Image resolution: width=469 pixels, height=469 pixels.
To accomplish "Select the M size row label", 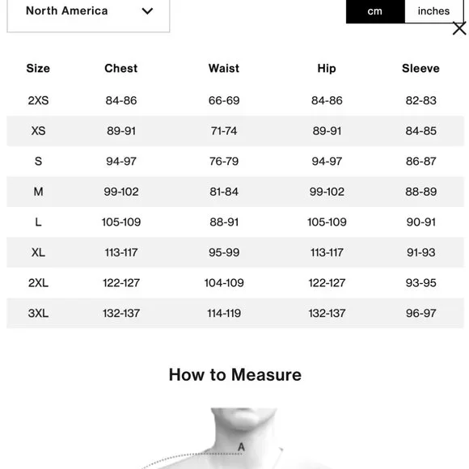I will [x=38, y=192].
